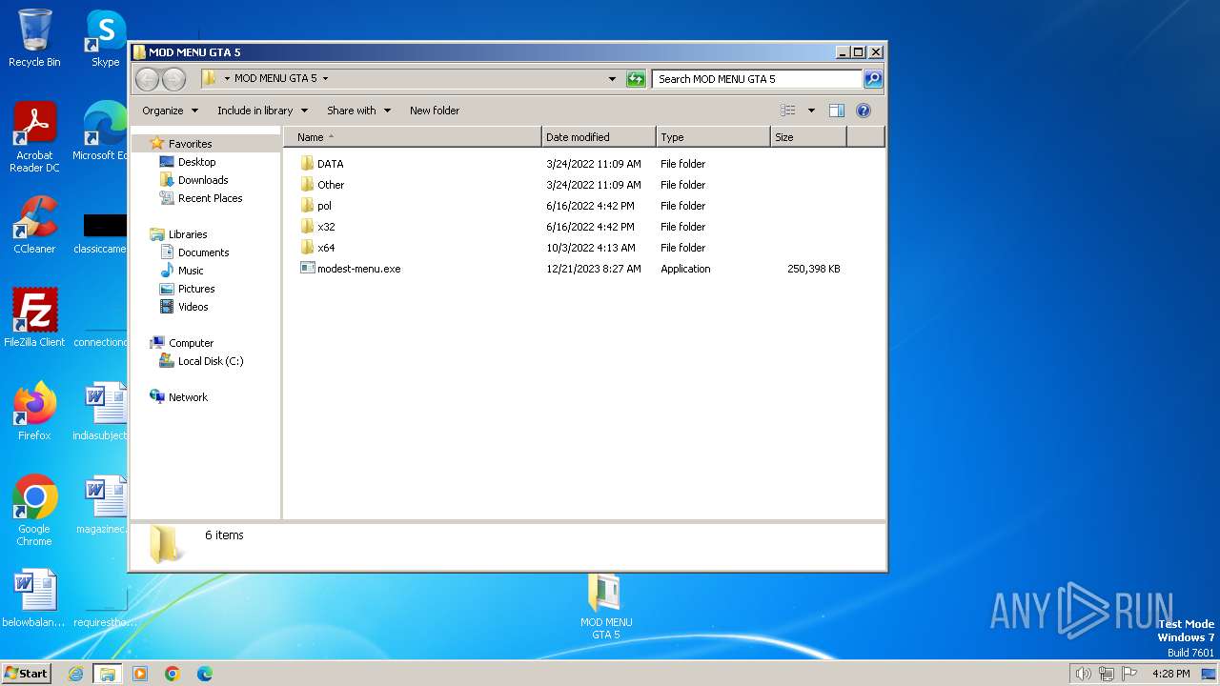Open Explorer help question mark icon
Viewport: 1220px width, 686px height.
(864, 111)
